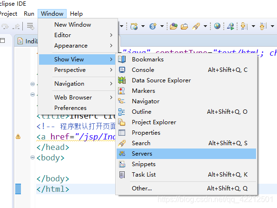Click the blue change marker in gutter
Screen dimensions: 277x208
(x=18, y=189)
